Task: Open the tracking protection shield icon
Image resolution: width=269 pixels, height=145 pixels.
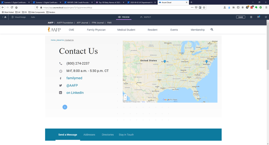Action: coord(37,7)
